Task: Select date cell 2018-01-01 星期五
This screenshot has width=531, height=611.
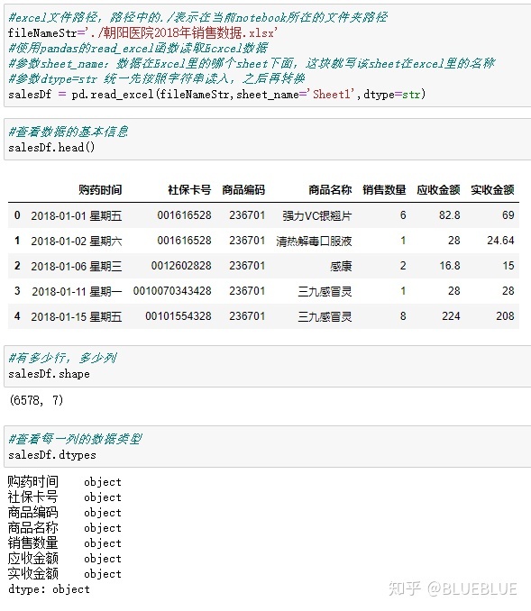Action: [77, 215]
